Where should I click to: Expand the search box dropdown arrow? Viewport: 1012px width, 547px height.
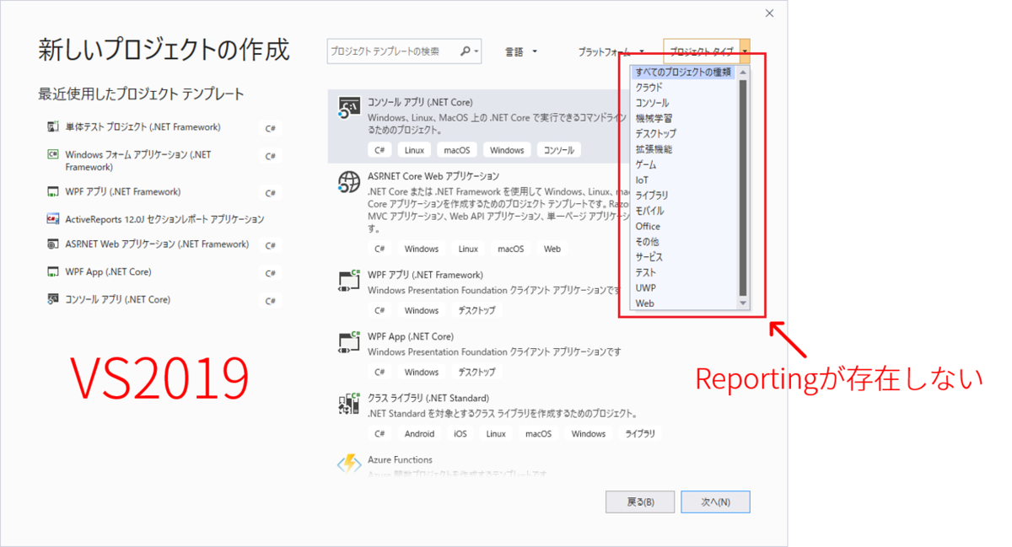point(476,51)
